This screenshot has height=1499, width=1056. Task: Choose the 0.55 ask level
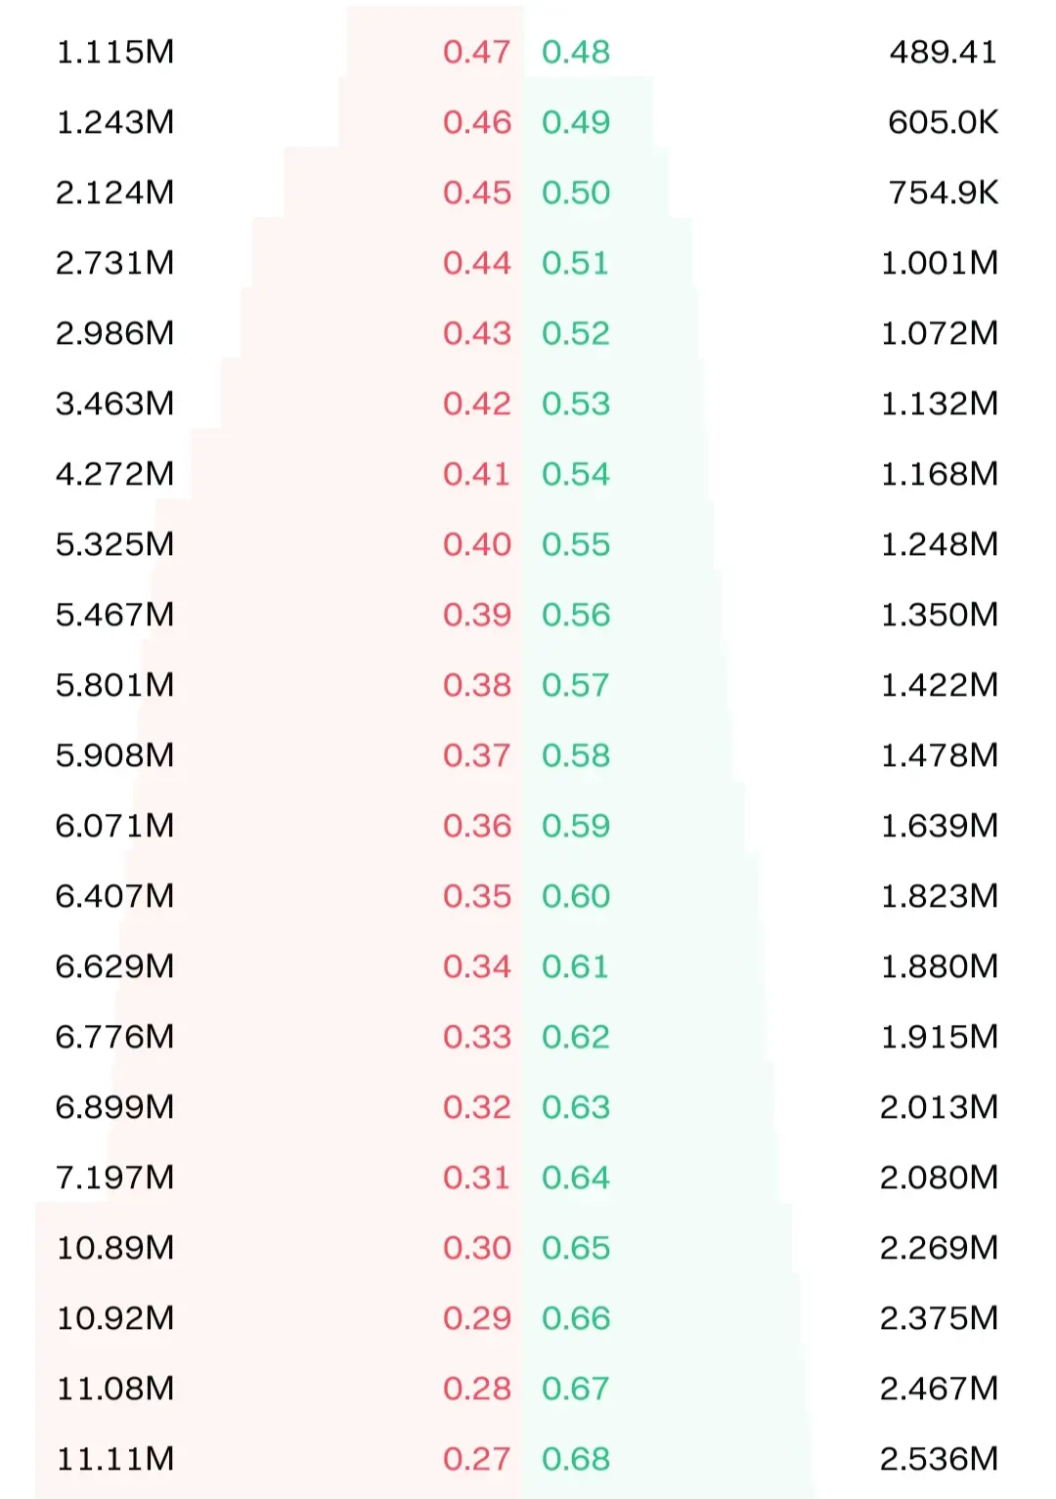pyautogui.click(x=576, y=544)
